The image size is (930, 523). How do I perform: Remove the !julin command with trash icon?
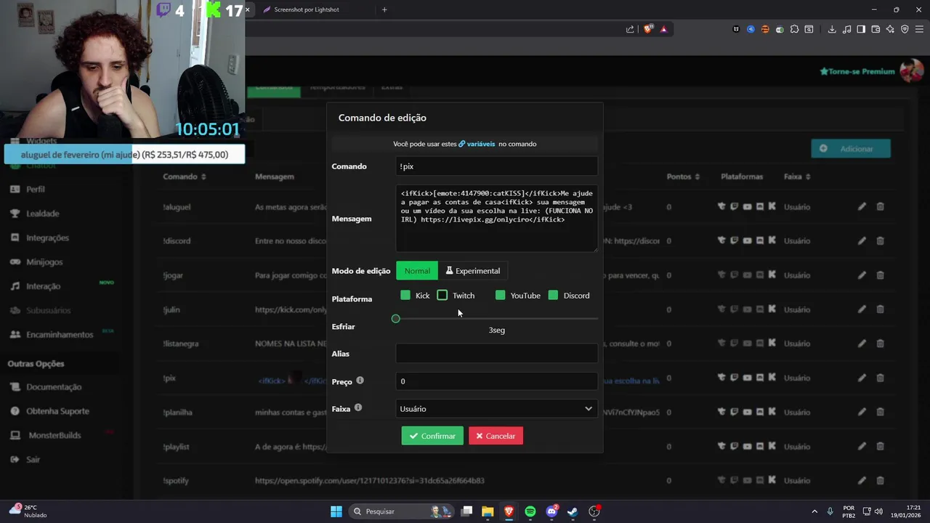click(x=880, y=309)
